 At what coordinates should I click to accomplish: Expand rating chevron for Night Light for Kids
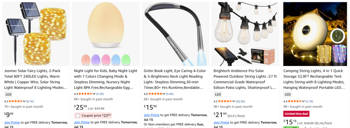94,94
